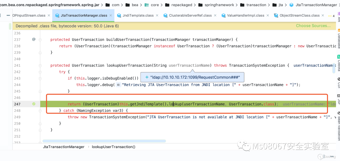Collapse the if-block fold at line 243
This screenshot has height=161, width=340.
point(40,78)
